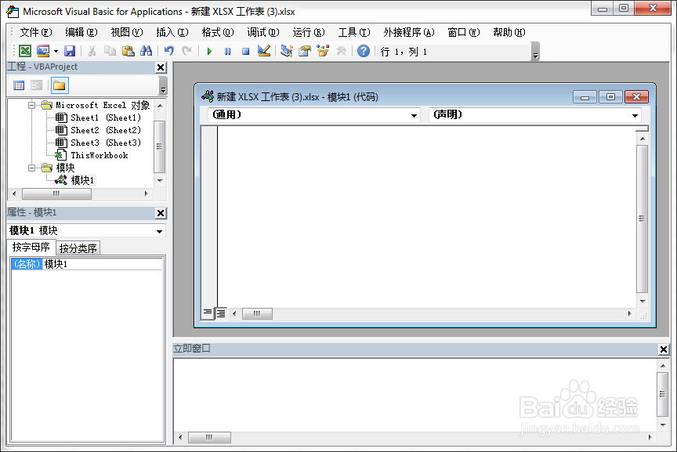677x452 pixels.
Task: Select Sheet1 (Sheet1) in project tree
Action: tap(105, 118)
